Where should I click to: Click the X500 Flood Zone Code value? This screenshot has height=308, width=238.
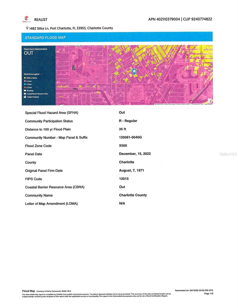click(123, 146)
